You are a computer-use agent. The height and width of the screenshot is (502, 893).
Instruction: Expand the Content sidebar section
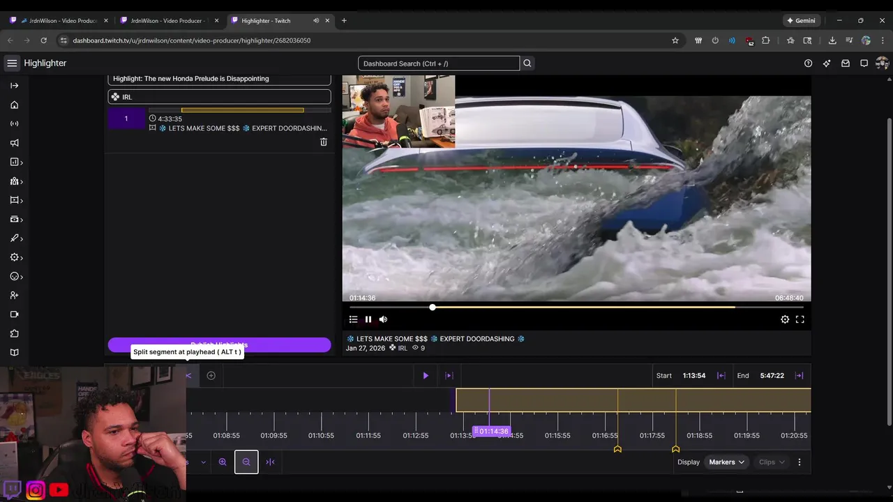[x=15, y=200]
